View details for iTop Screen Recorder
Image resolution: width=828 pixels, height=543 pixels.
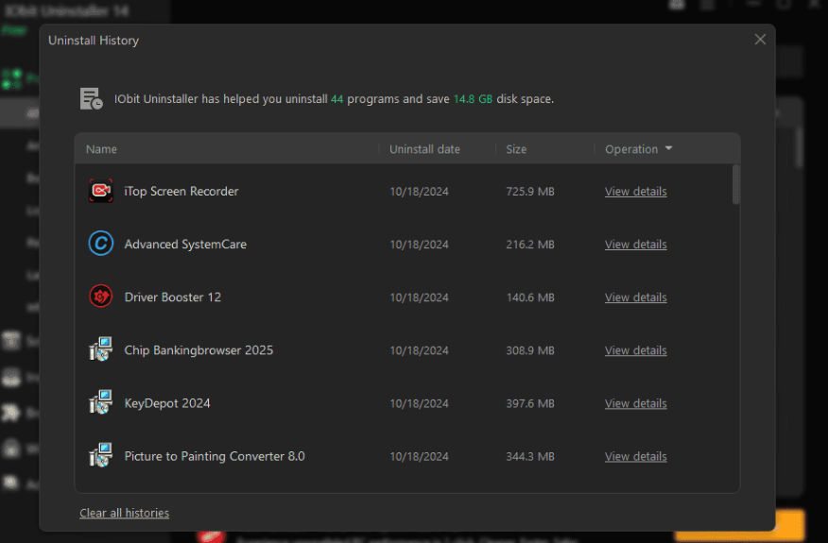tap(635, 192)
